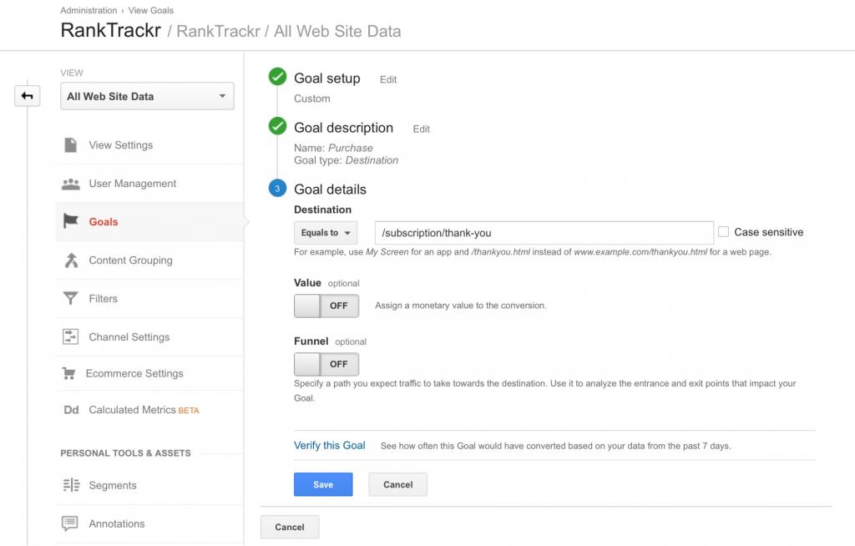Click Edit next to Goal description
The height and width of the screenshot is (546, 855).
pos(422,129)
